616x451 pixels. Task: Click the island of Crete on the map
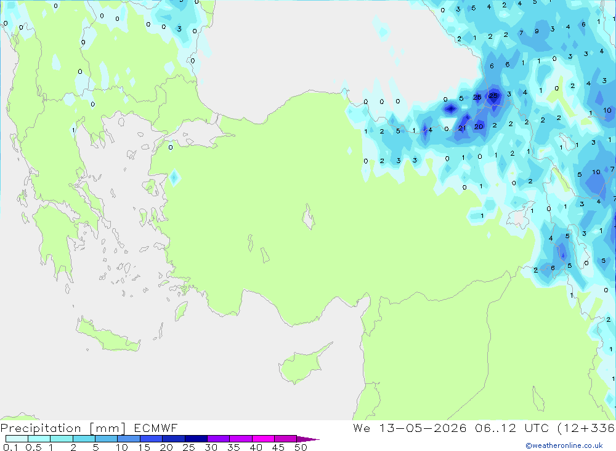[108, 335]
